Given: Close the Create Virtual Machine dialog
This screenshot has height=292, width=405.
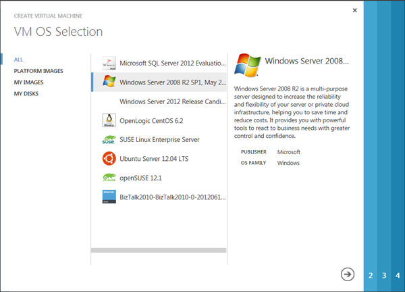Looking at the screenshot, I should pos(354,10).
